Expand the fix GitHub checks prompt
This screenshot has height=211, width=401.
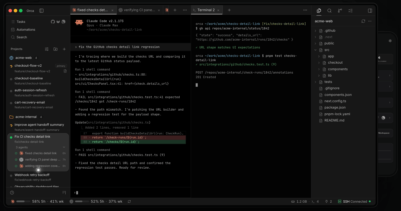(130, 47)
